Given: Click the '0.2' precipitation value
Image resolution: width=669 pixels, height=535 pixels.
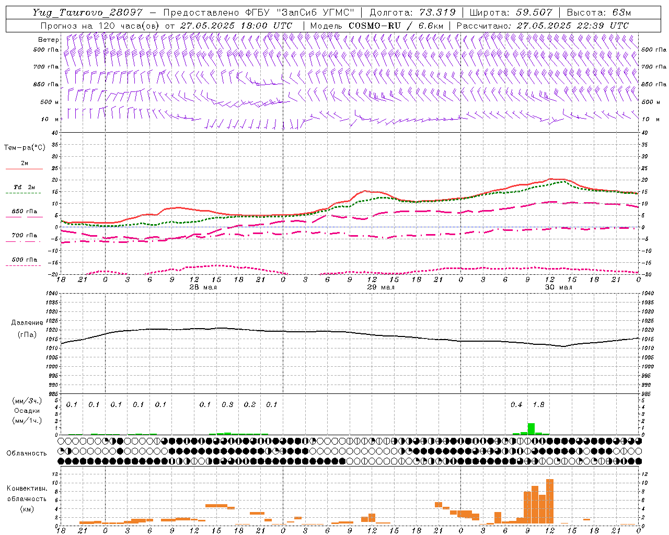Looking at the screenshot, I should (x=250, y=404).
